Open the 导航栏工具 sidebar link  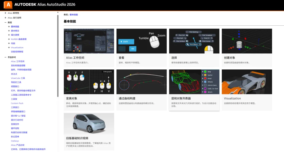[16, 82]
